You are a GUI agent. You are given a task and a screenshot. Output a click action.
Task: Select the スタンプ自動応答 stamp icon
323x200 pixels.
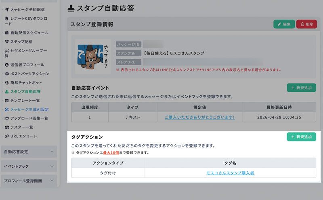pos(7,92)
